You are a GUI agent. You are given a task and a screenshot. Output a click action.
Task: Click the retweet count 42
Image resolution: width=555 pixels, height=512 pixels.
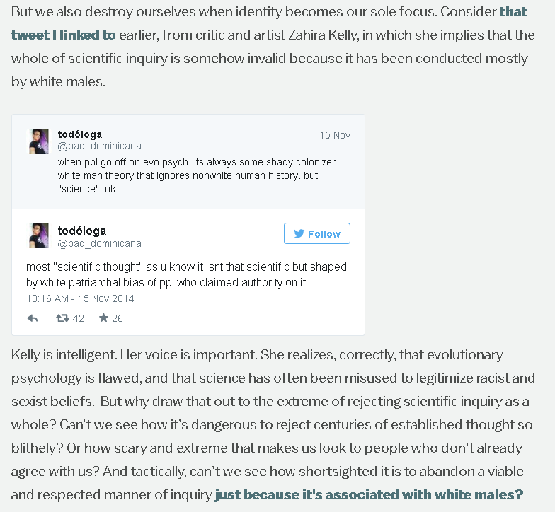78,318
